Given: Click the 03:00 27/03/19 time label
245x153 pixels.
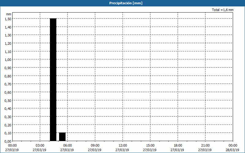Looking at the screenshot, I should pyautogui.click(x=40, y=148).
